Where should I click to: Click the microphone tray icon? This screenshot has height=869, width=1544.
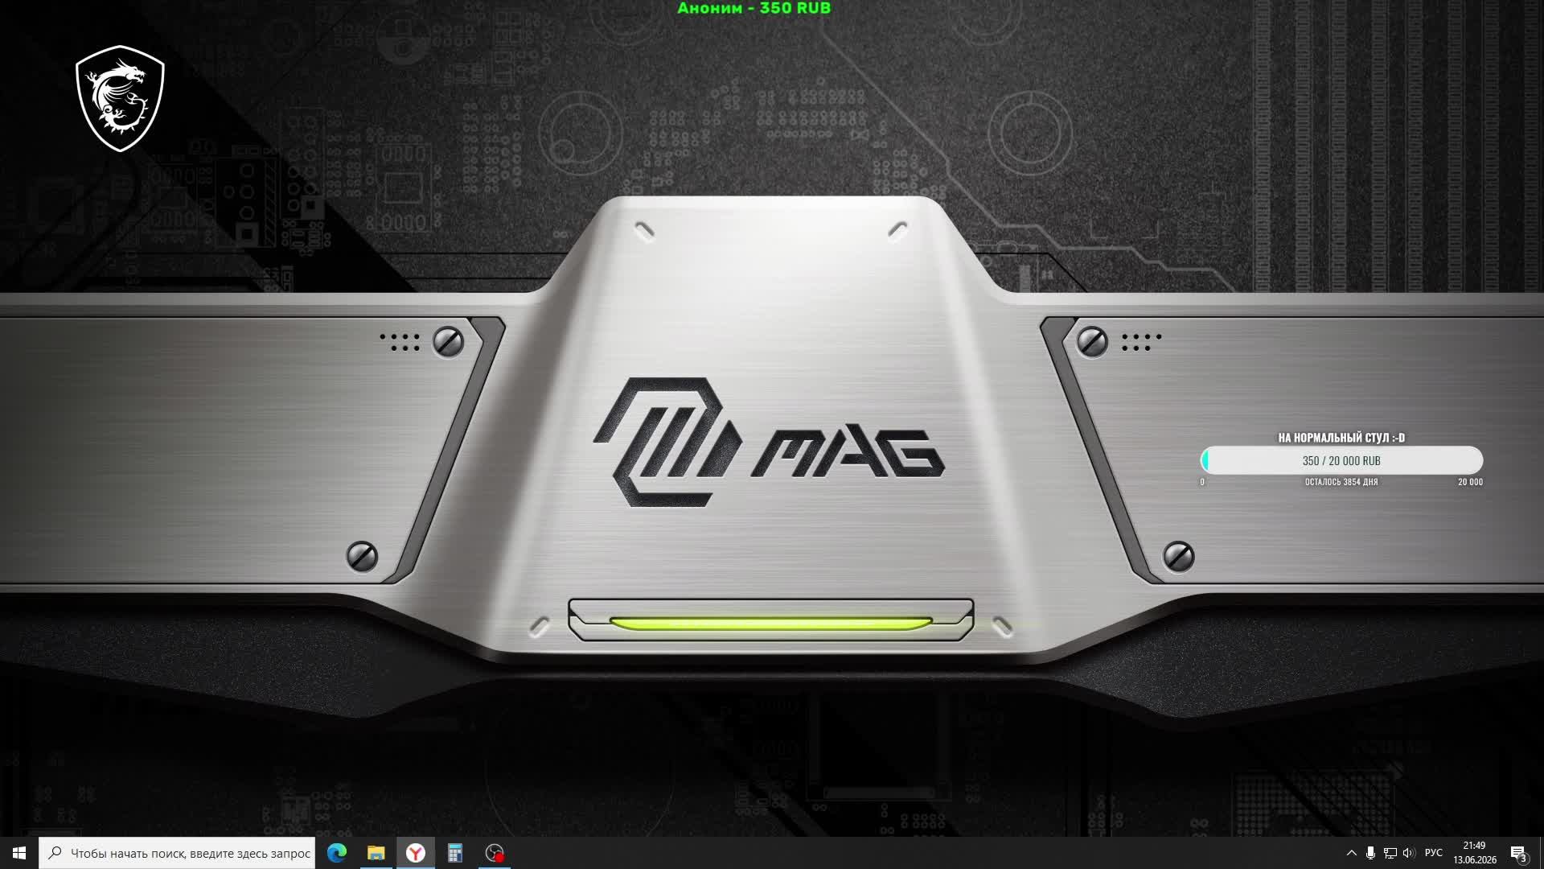click(x=1370, y=853)
